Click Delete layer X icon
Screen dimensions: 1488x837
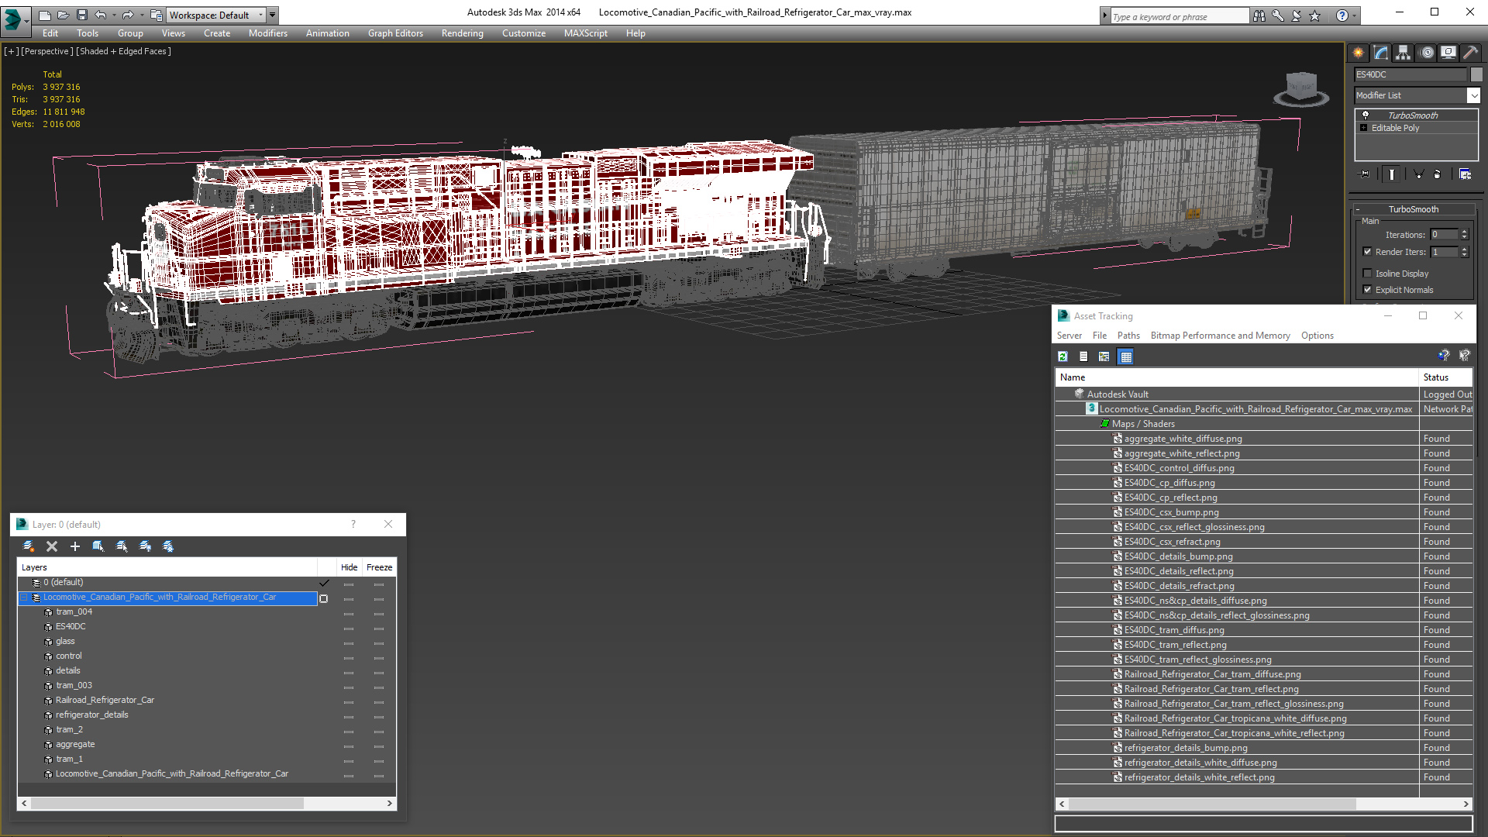pos(52,546)
